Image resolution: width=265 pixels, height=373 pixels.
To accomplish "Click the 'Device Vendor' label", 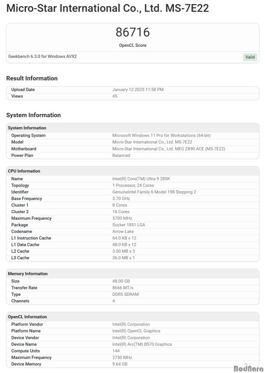I will pyautogui.click(x=25, y=338).
